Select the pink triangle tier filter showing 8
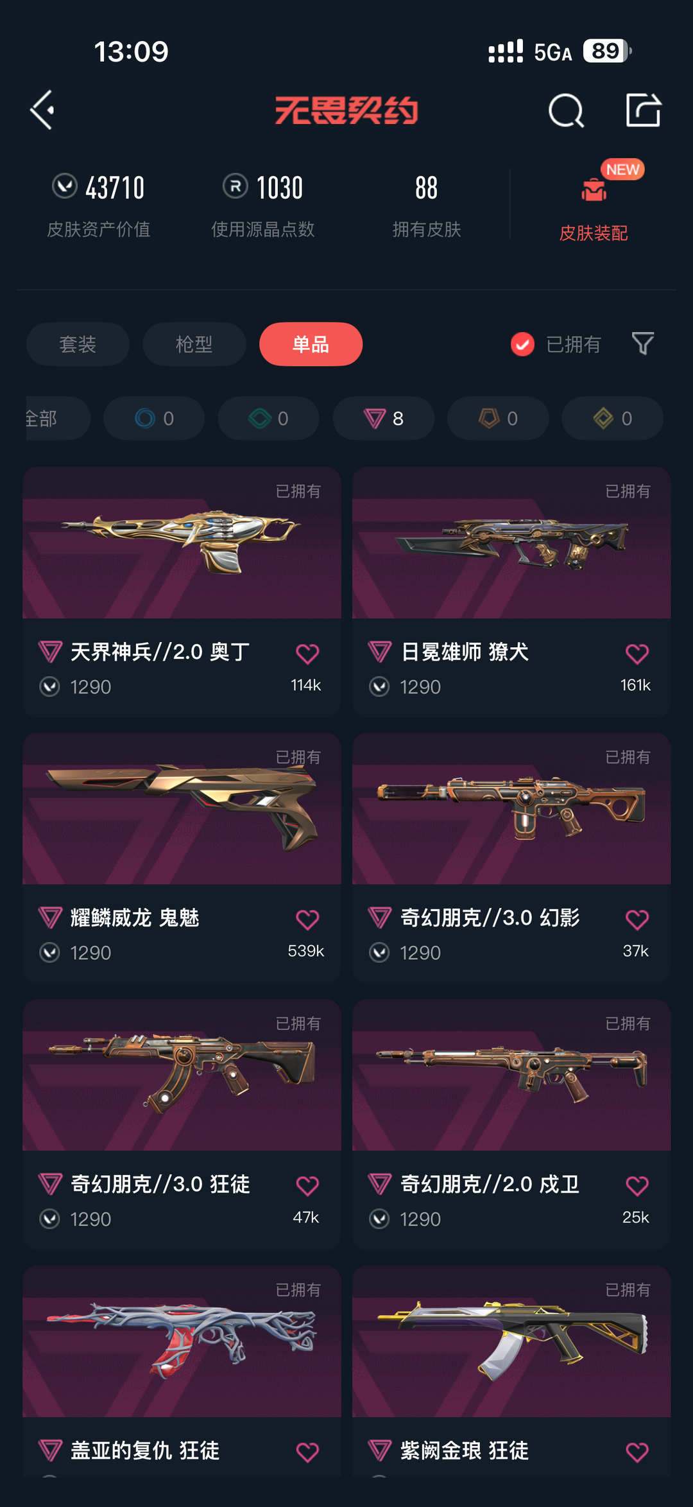This screenshot has width=693, height=1507. (384, 418)
